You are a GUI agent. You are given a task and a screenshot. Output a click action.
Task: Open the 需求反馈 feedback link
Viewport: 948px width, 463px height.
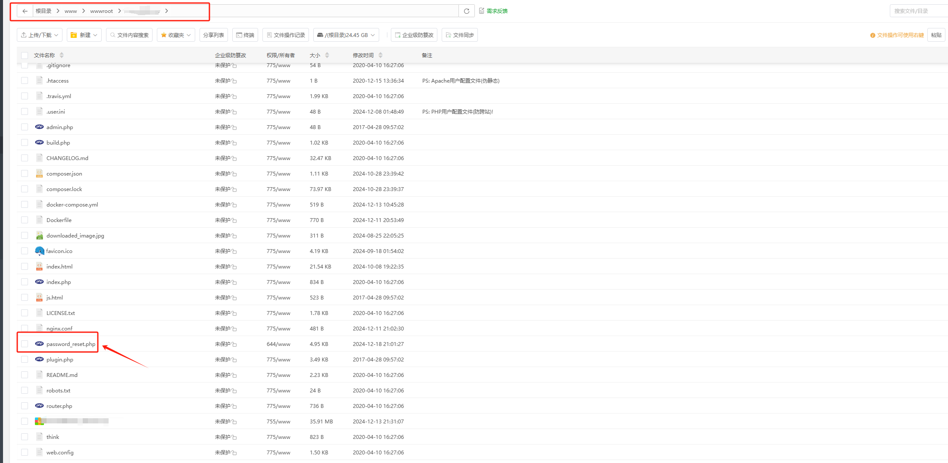click(493, 11)
